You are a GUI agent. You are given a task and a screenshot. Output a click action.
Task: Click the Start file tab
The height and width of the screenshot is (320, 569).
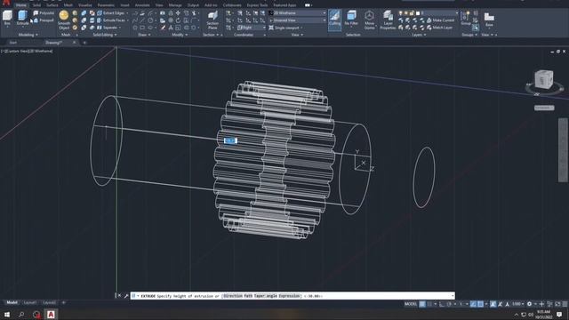(x=13, y=43)
